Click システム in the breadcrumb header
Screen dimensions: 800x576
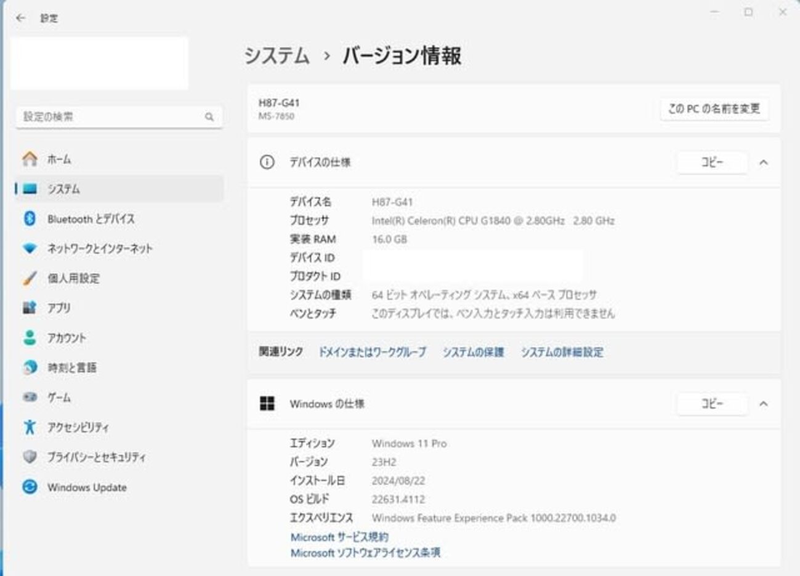(x=277, y=56)
